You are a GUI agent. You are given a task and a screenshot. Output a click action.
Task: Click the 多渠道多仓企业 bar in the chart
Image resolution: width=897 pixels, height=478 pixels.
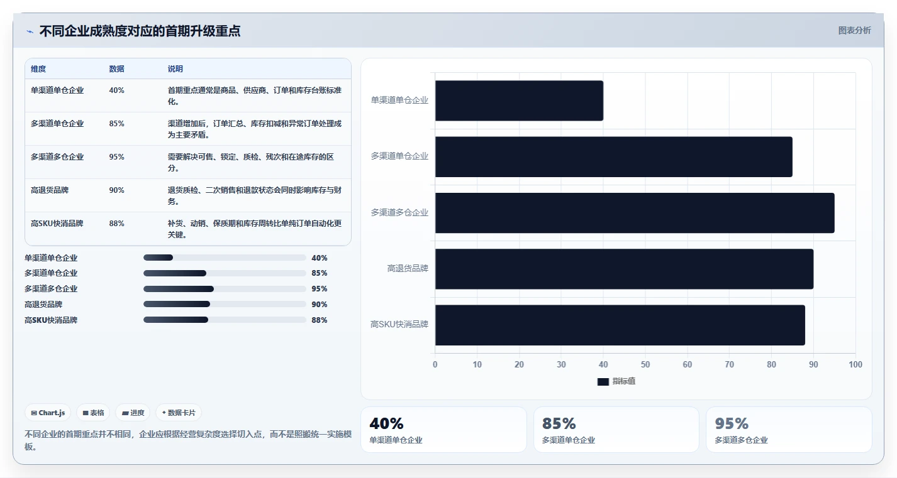coord(635,213)
